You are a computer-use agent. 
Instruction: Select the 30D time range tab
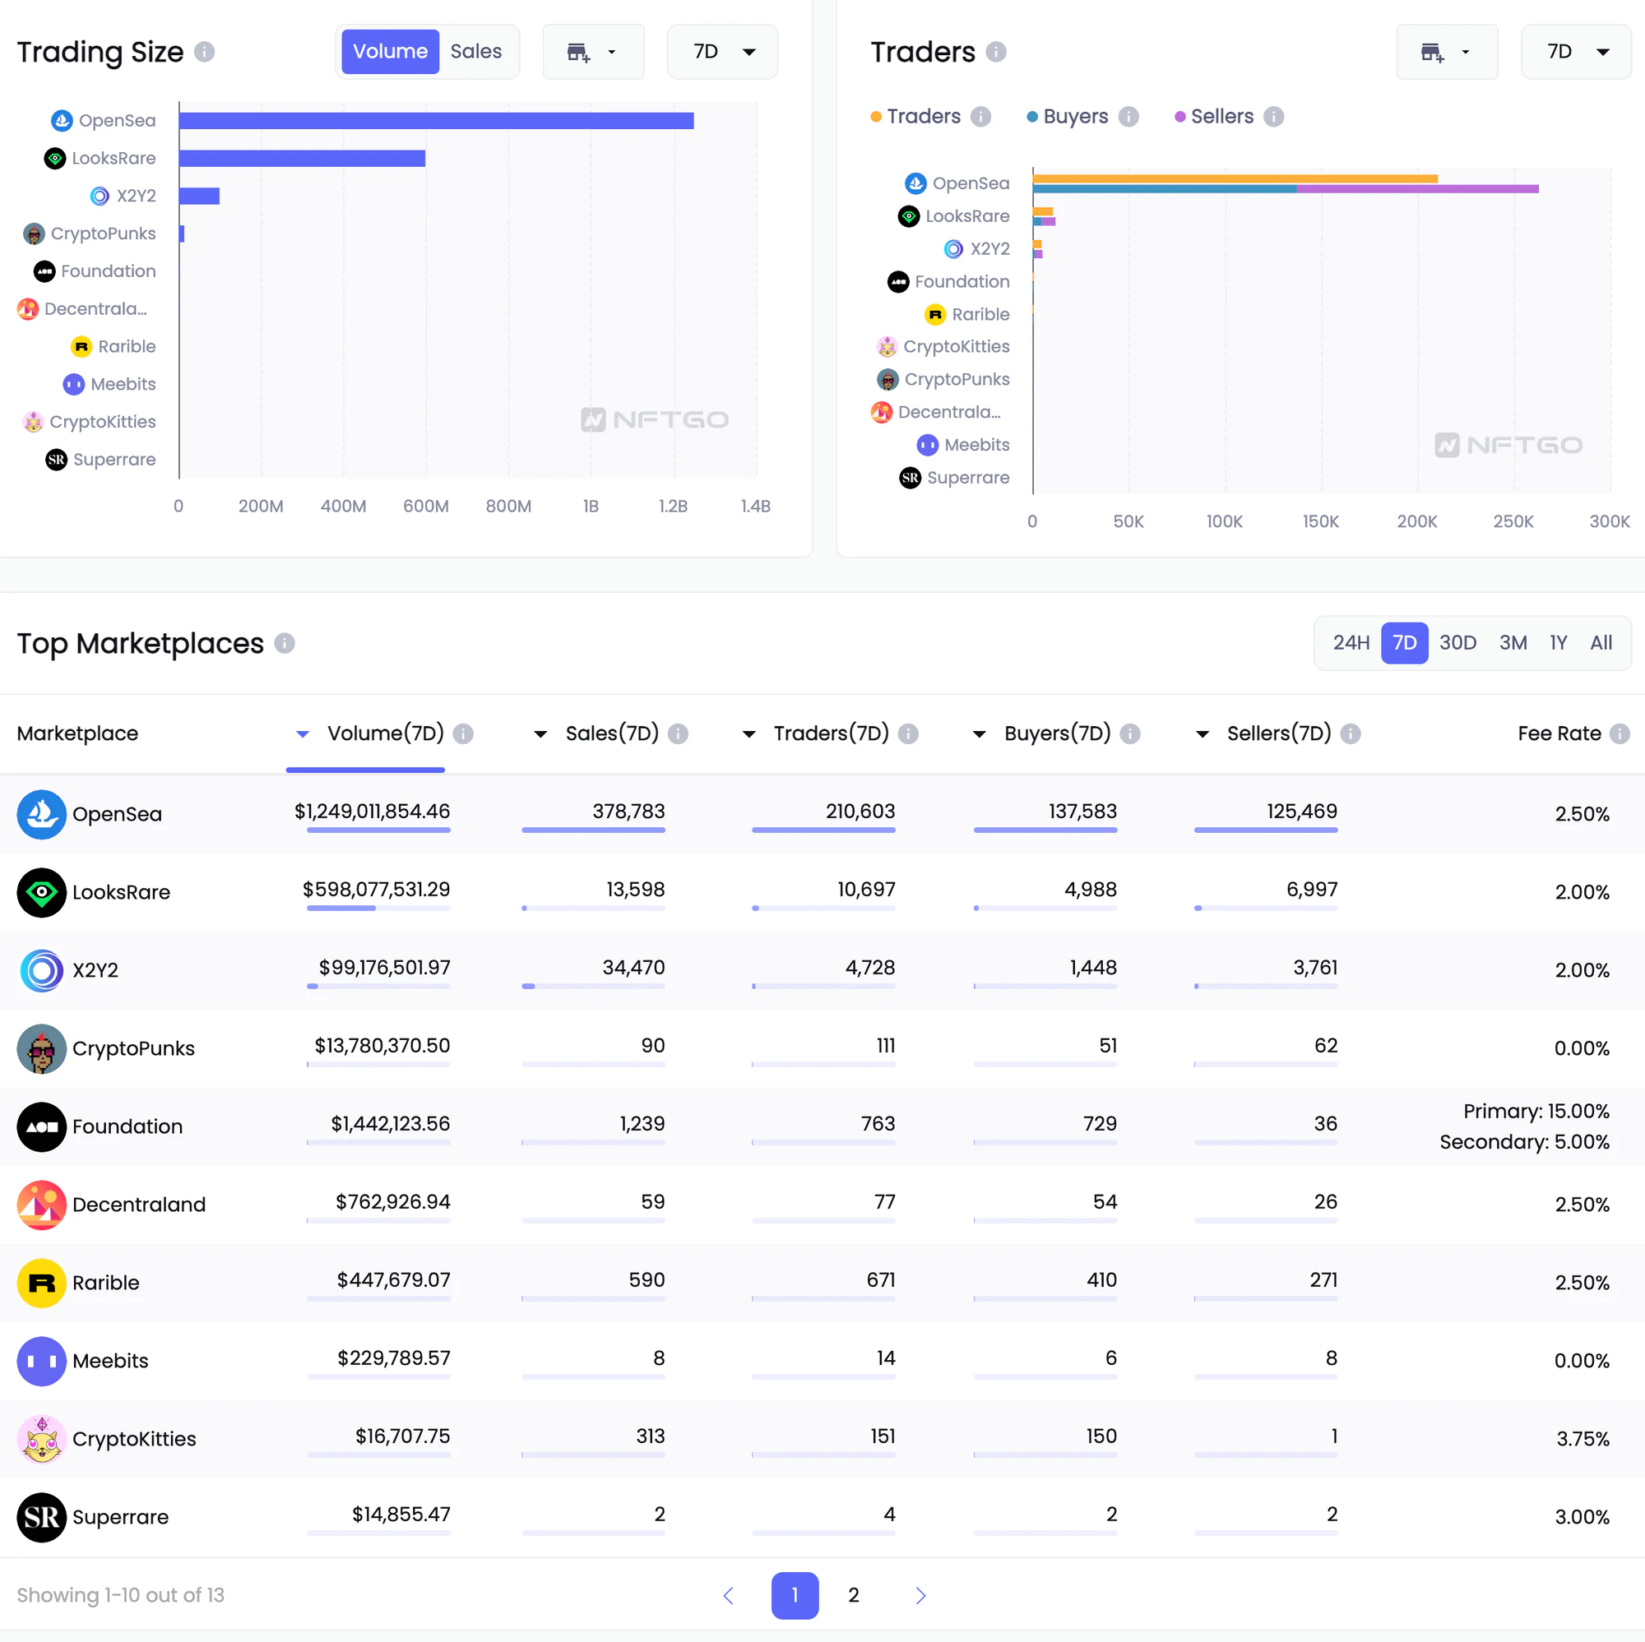tap(1457, 644)
